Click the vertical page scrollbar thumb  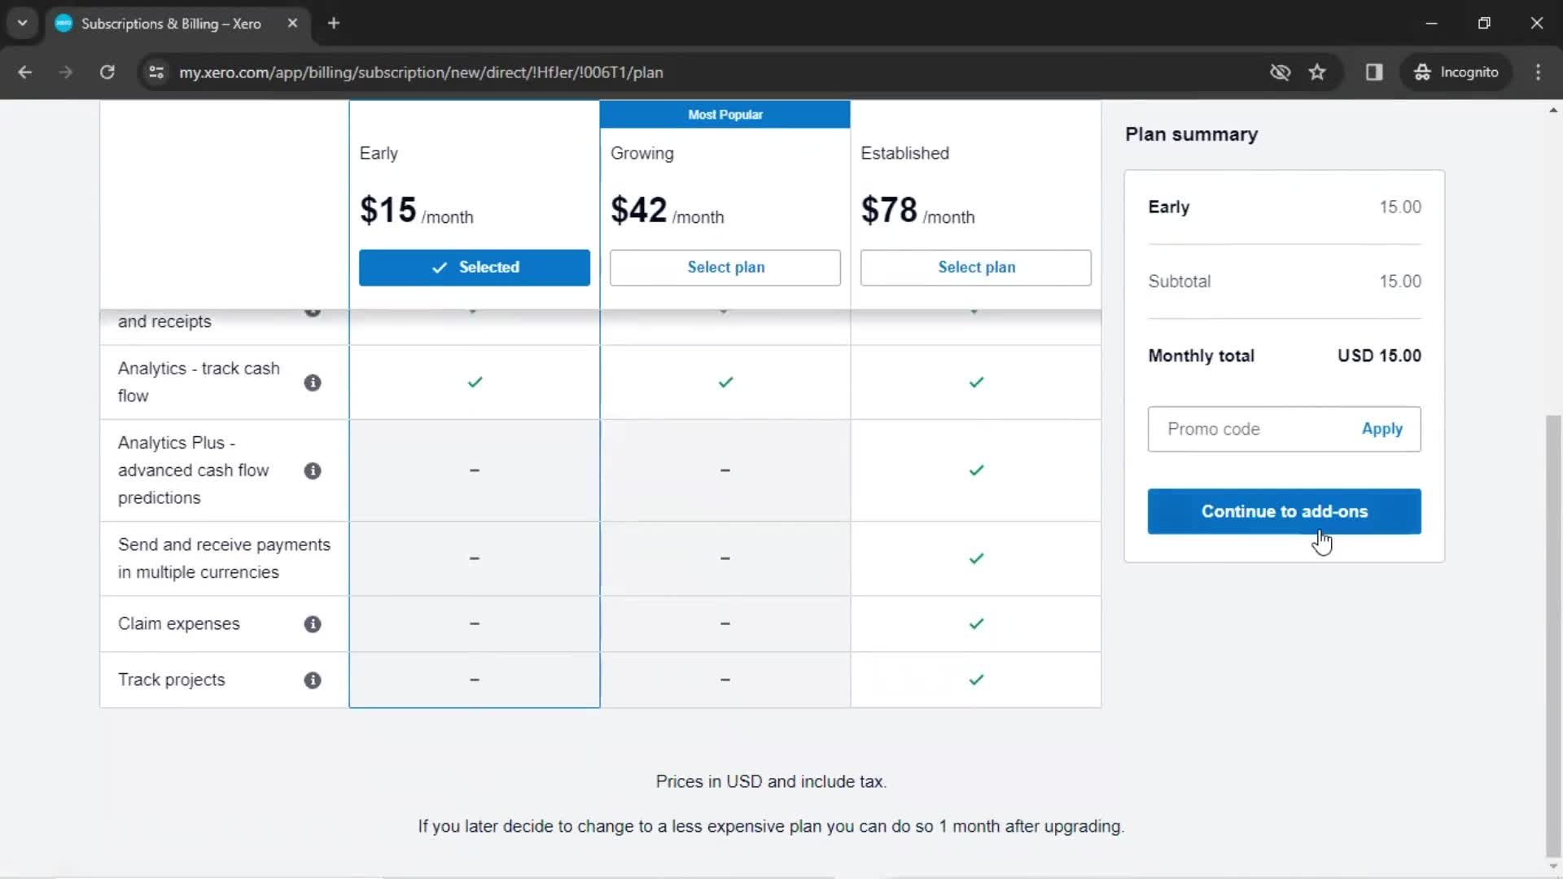pyautogui.click(x=1553, y=635)
